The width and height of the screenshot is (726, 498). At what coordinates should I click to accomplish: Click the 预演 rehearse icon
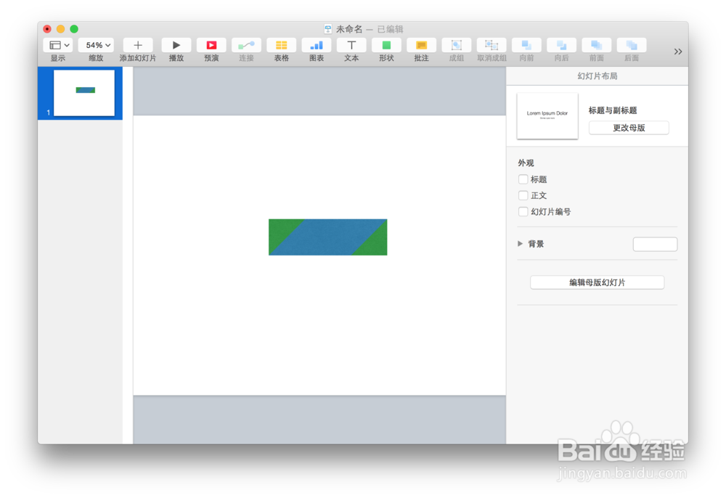point(211,45)
